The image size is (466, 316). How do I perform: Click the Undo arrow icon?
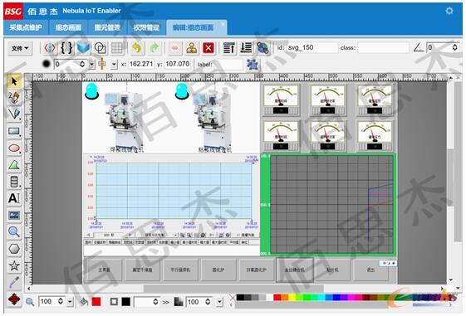pyautogui.click(x=136, y=48)
